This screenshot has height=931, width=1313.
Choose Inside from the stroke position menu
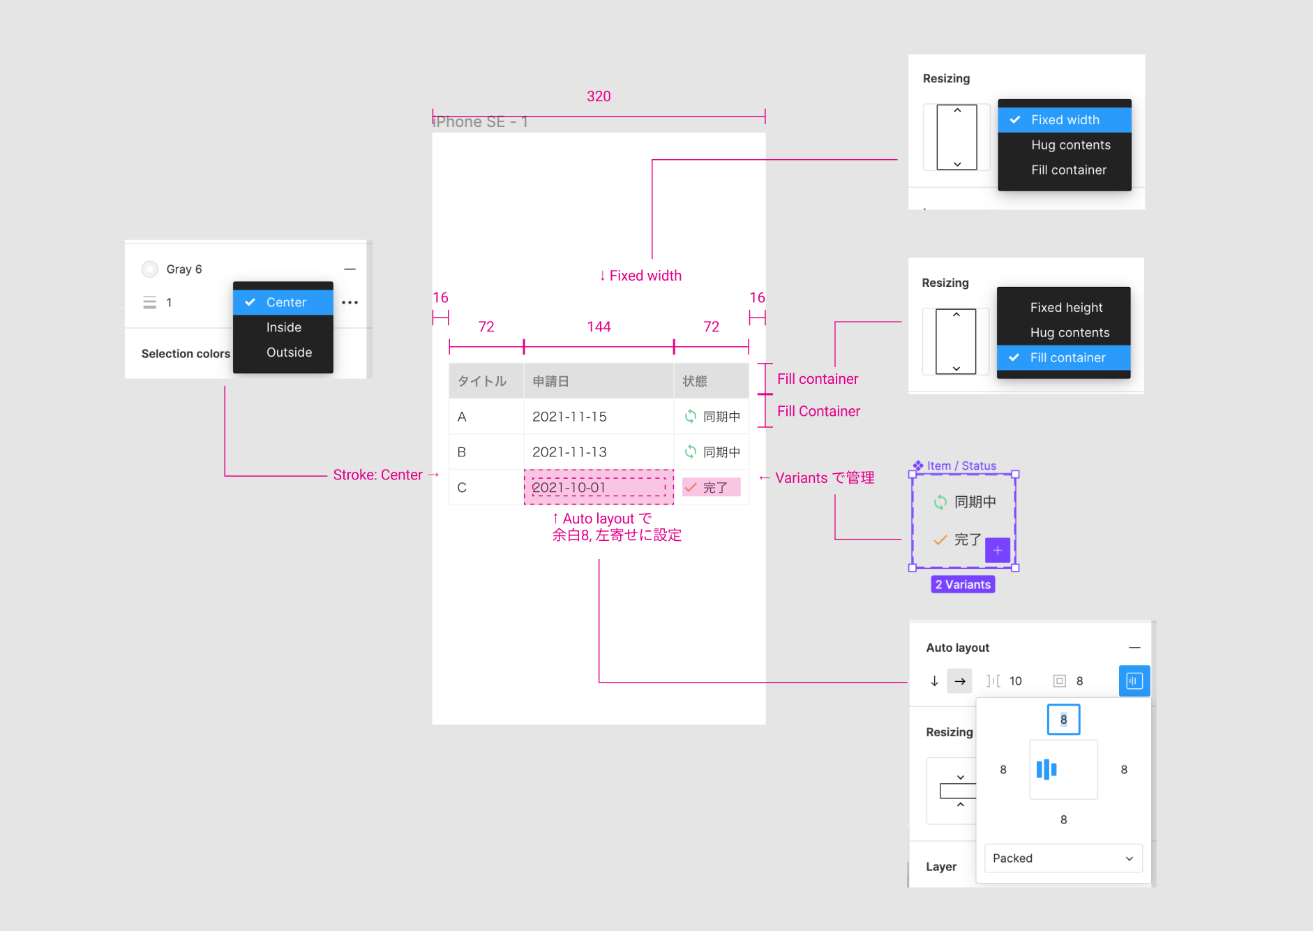pyautogui.click(x=283, y=327)
